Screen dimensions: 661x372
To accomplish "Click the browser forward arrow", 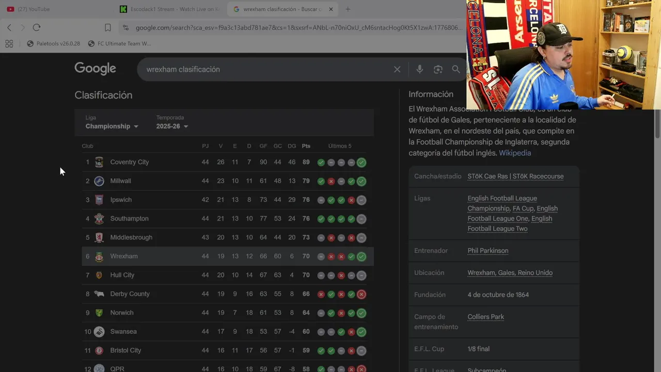I will (23, 27).
